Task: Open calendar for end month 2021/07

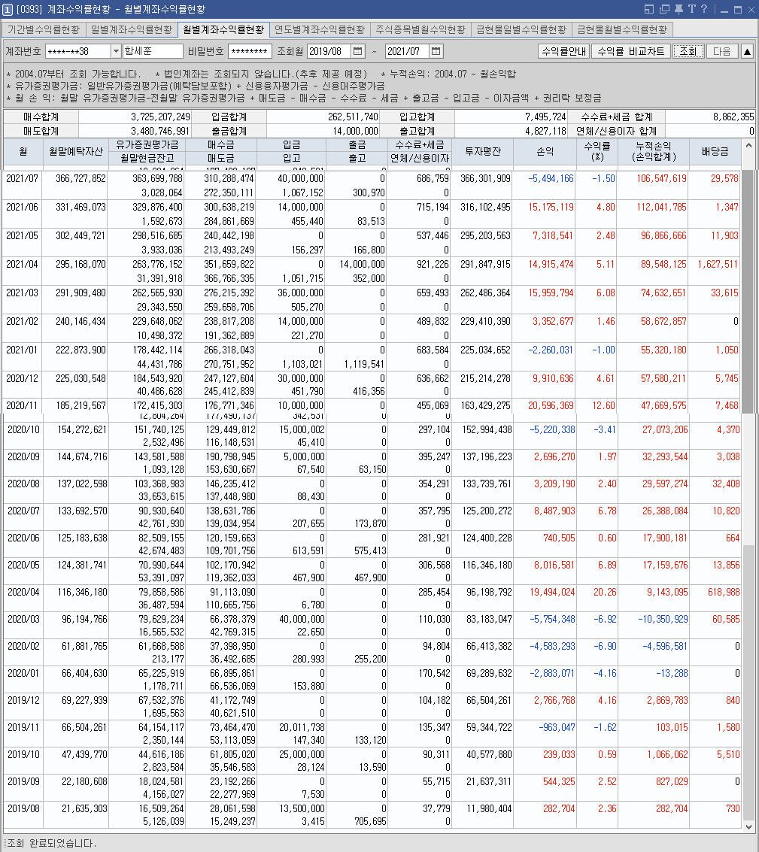Action: (x=436, y=51)
